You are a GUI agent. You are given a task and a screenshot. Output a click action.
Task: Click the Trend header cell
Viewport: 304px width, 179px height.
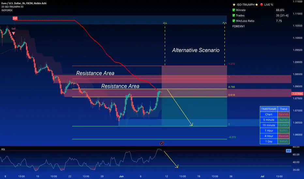(x=283, y=109)
